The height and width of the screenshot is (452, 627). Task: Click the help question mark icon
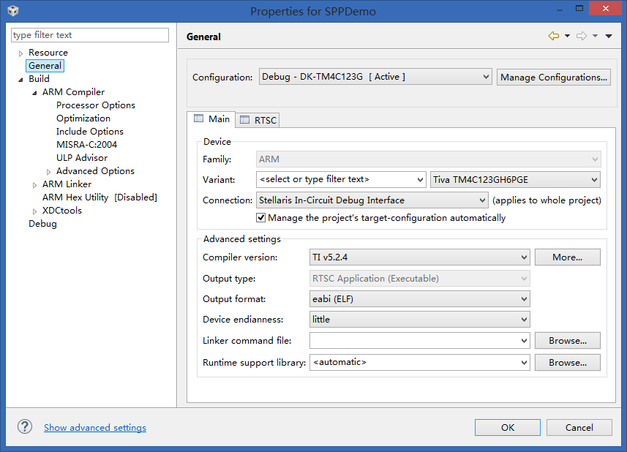[x=25, y=427]
